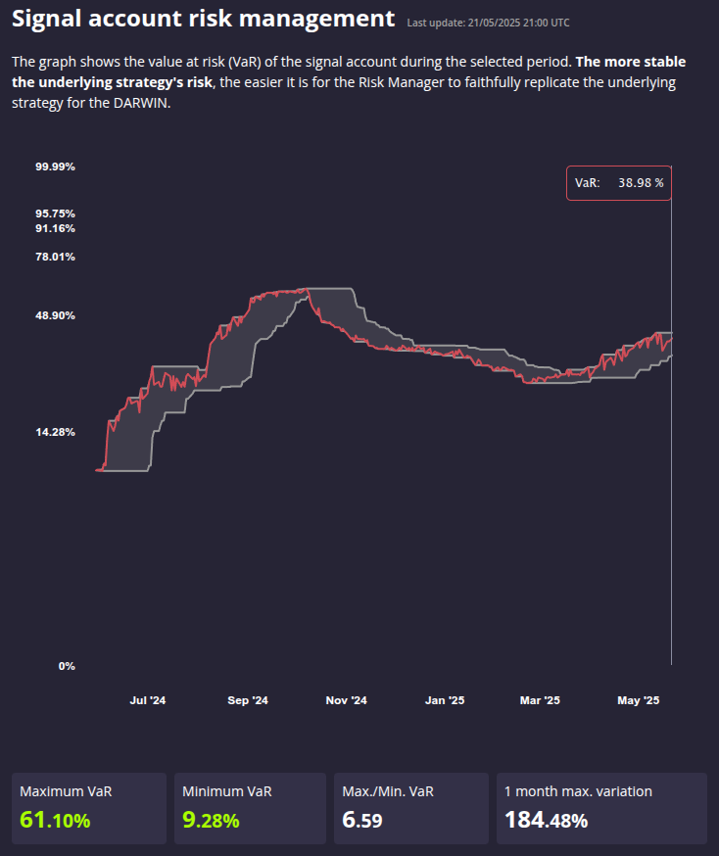Click the 14.28% y-axis label

55,432
